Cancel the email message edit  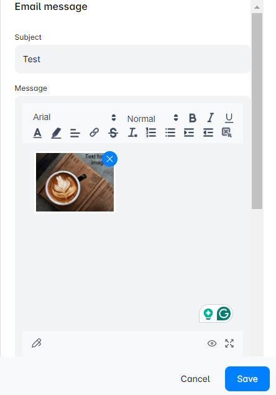pyautogui.click(x=195, y=379)
